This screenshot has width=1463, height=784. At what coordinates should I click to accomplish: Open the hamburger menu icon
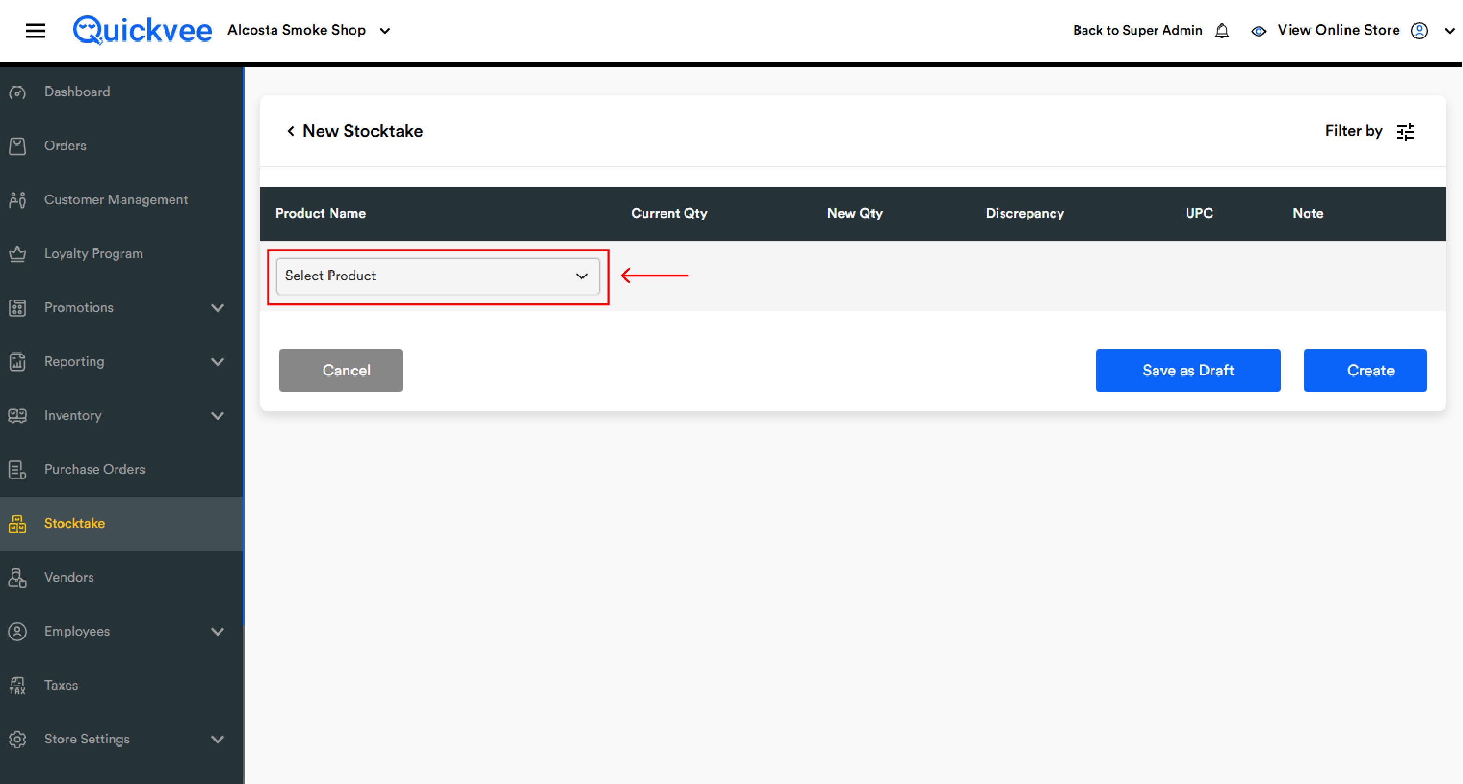pos(35,30)
